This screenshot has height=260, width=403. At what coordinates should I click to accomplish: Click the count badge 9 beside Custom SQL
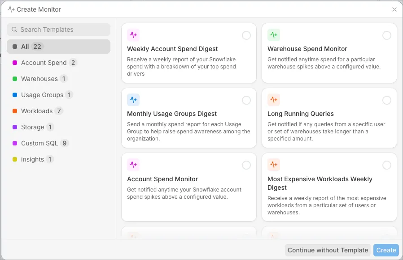pos(65,143)
